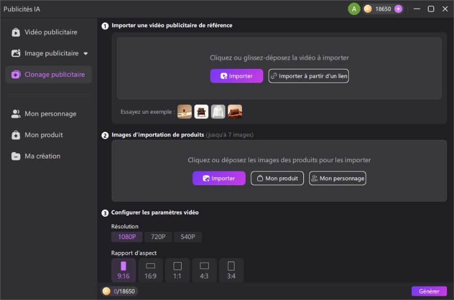The image size is (454, 300).
Task: Click Importer button for reference video
Action: pos(237,76)
